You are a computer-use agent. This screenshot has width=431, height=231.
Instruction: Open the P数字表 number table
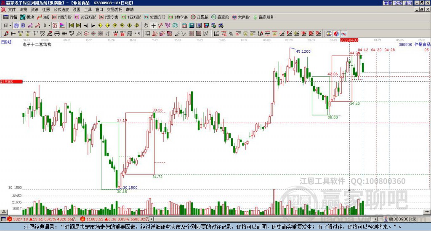pyautogui.click(x=109, y=17)
